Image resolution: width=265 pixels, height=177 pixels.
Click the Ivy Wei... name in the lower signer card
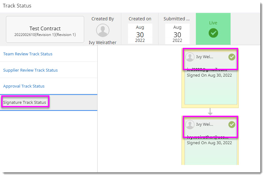(x=205, y=124)
